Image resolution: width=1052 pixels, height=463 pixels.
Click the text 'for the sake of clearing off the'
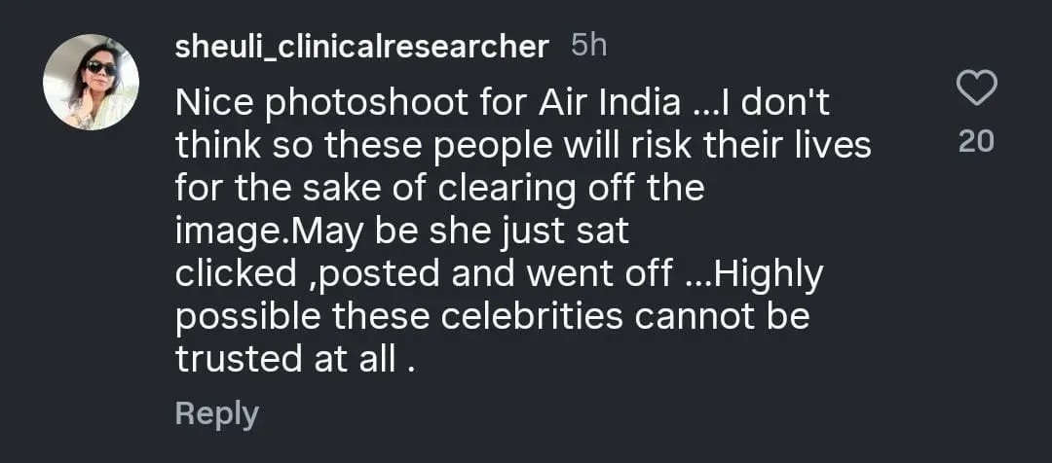coord(440,190)
